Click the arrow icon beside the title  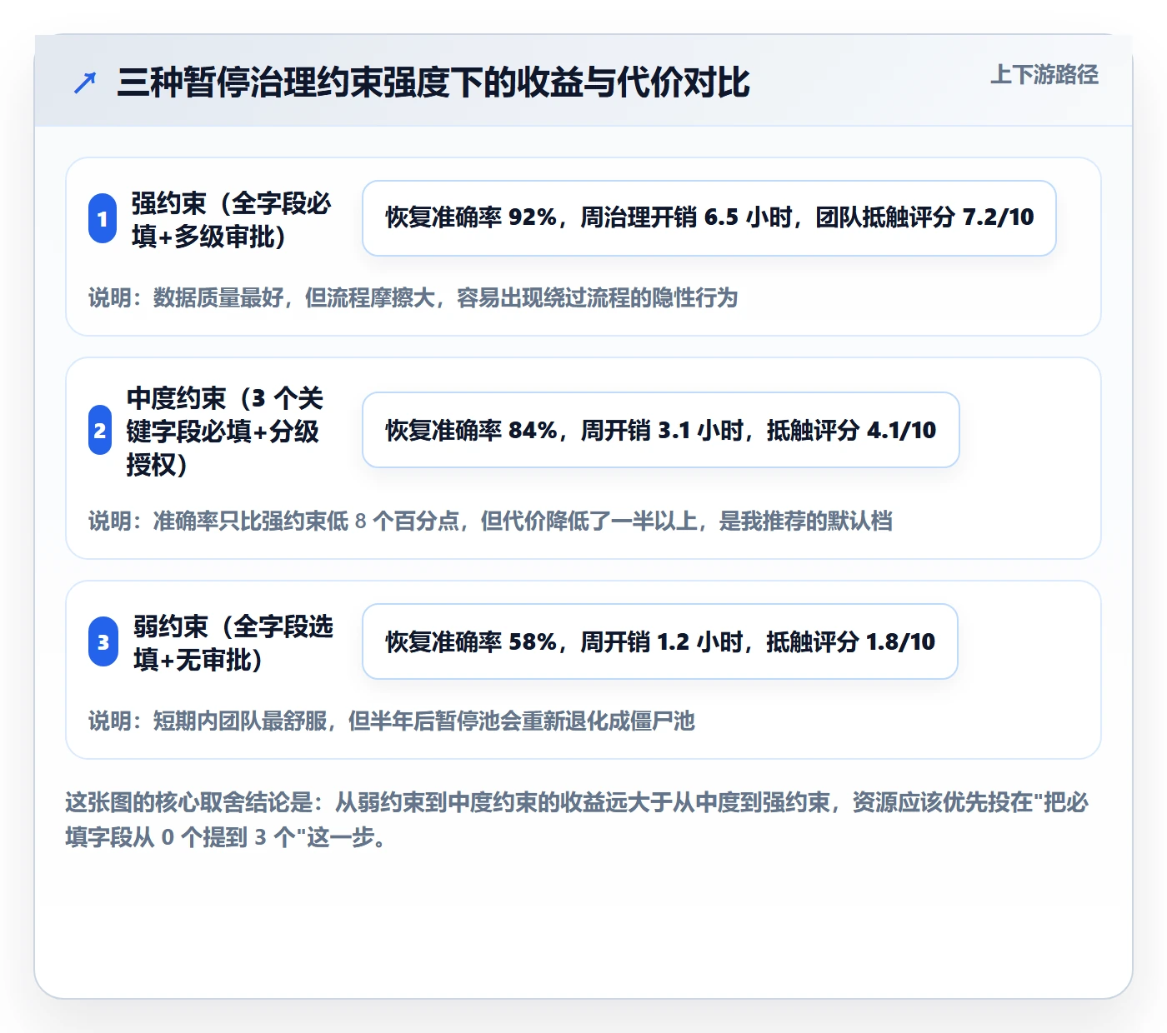[x=85, y=82]
